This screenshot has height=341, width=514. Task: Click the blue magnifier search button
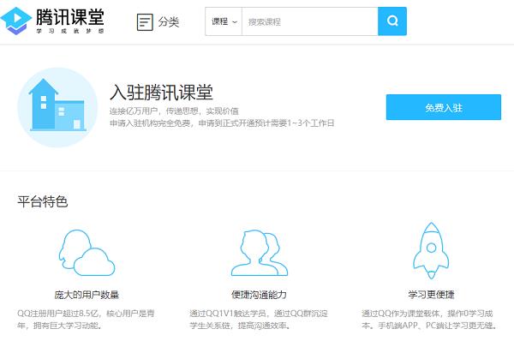tap(392, 21)
